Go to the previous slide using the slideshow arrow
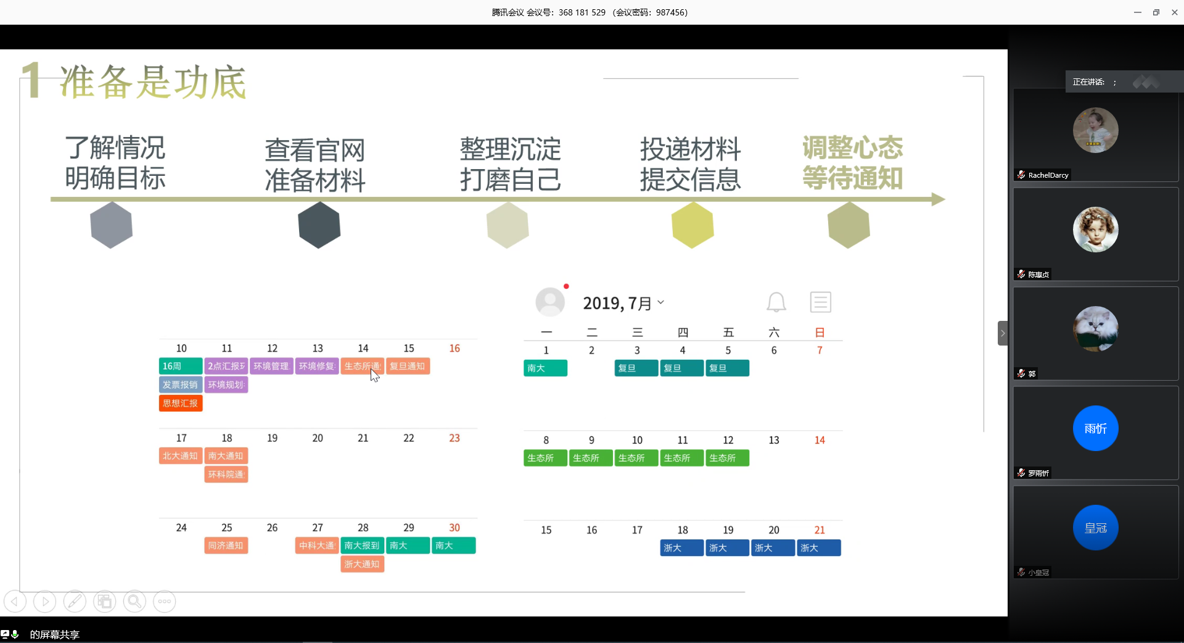 (x=15, y=601)
